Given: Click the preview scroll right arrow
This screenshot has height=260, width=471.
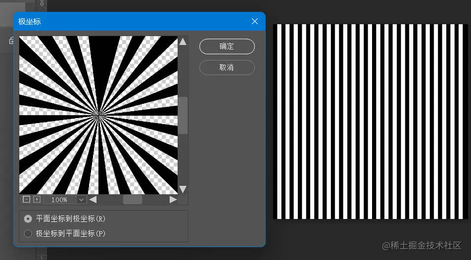Looking at the screenshot, I should tap(173, 200).
